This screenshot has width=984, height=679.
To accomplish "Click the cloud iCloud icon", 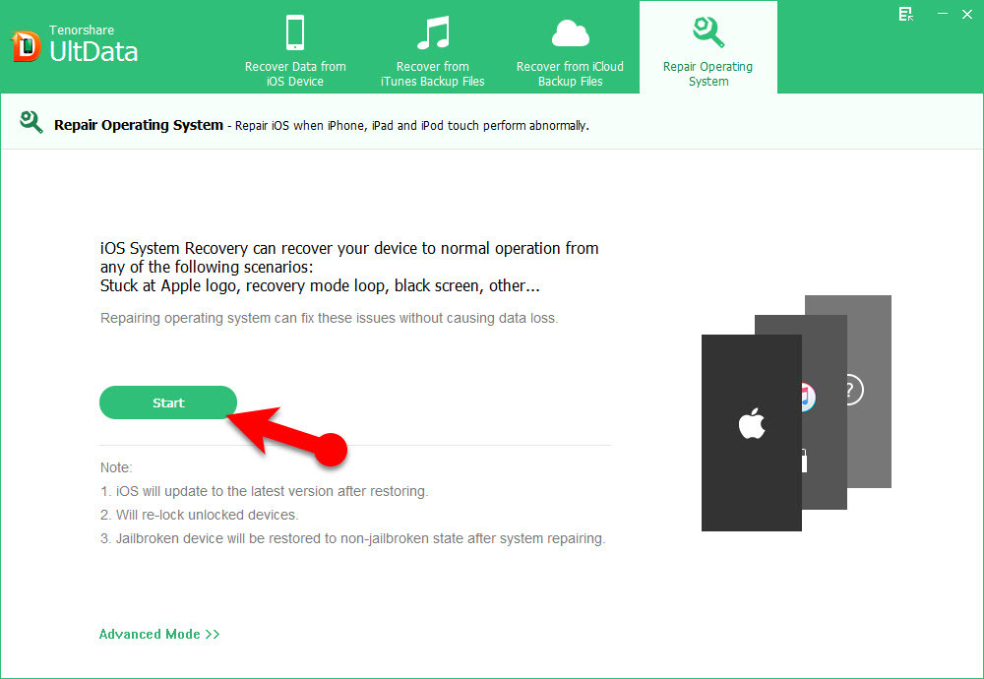I will click(570, 33).
